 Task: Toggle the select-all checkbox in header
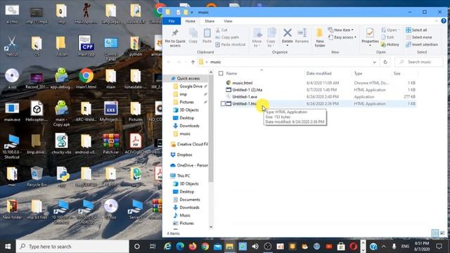221,73
